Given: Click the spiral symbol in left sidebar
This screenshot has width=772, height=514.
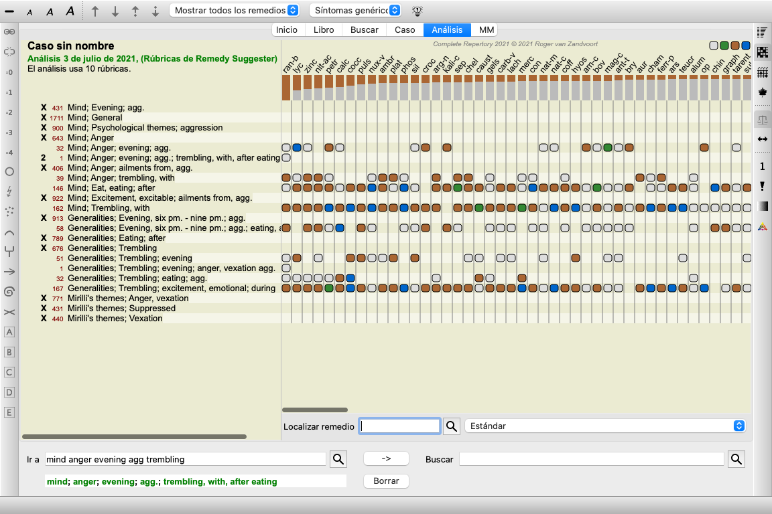Looking at the screenshot, I should [9, 292].
